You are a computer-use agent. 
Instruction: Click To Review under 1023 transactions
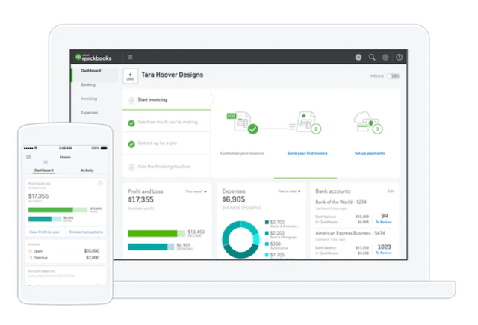click(x=384, y=253)
